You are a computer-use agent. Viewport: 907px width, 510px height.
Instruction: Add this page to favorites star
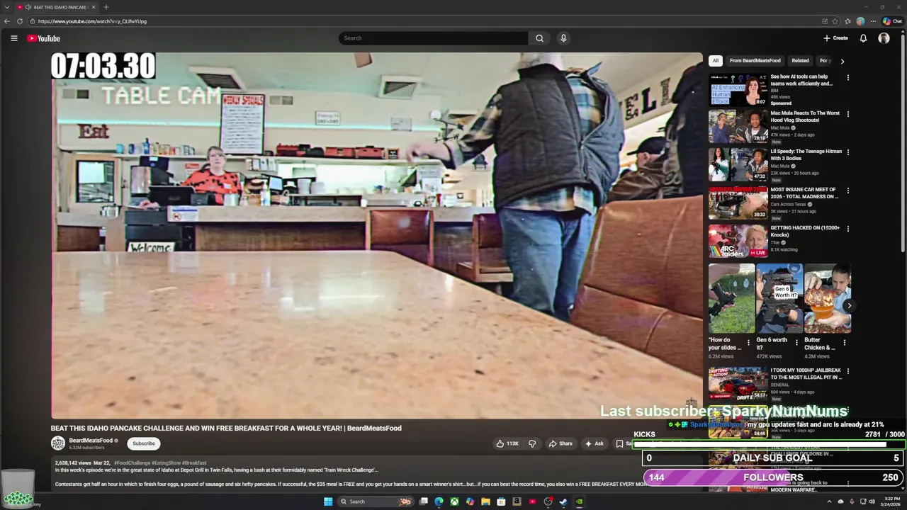[835, 21]
